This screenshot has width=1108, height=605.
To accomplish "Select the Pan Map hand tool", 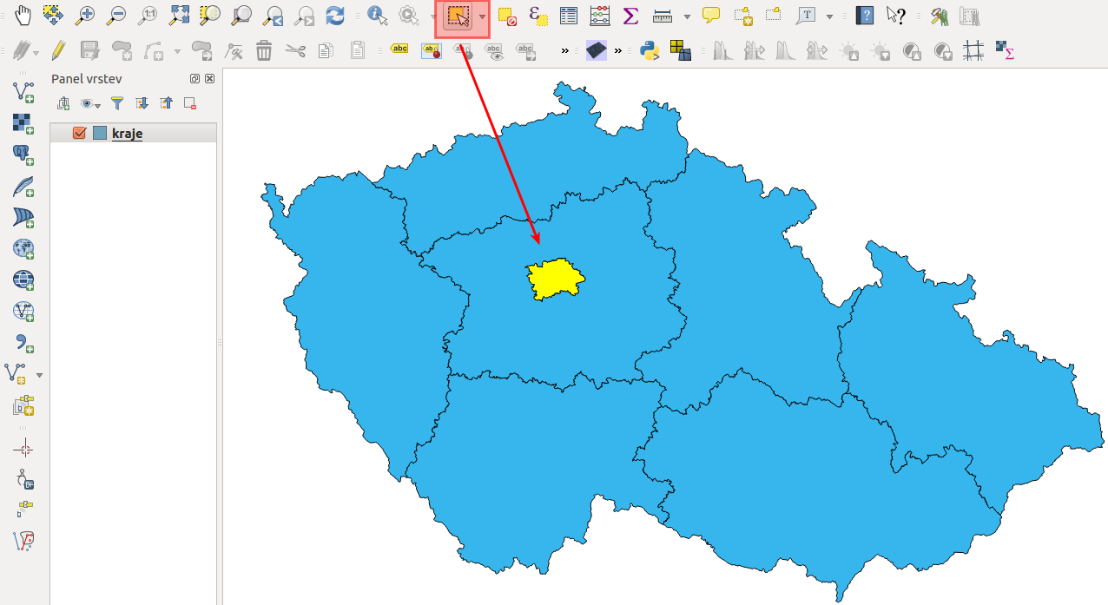I will click(x=23, y=15).
